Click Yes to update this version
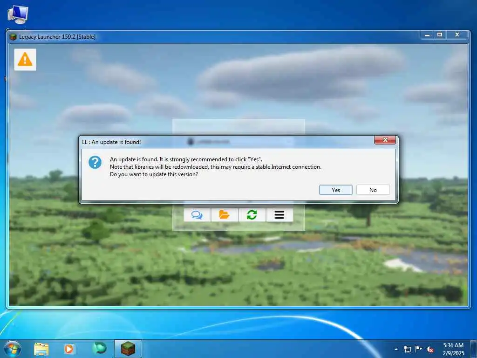The image size is (477, 358). point(335,190)
